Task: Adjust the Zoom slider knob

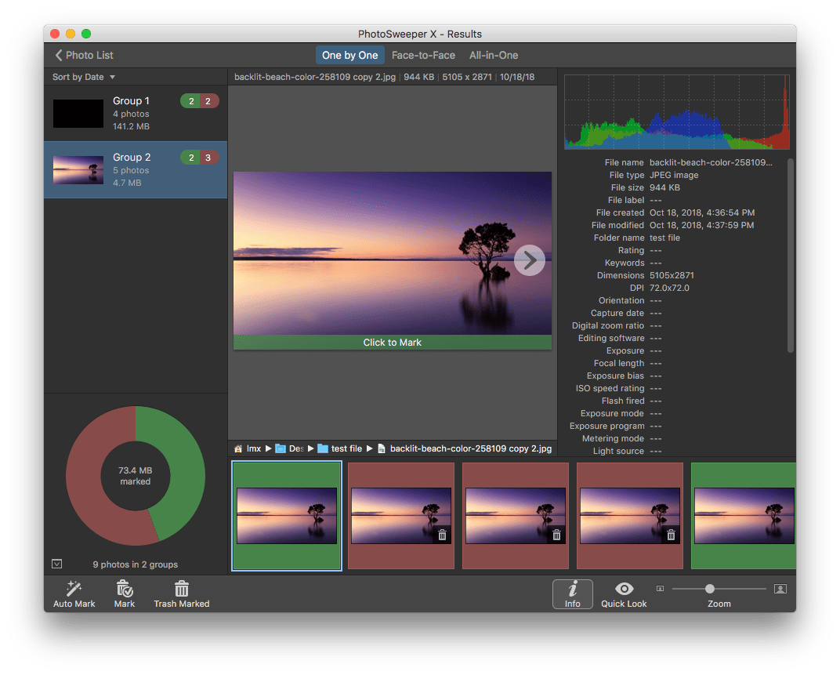Action: (709, 589)
